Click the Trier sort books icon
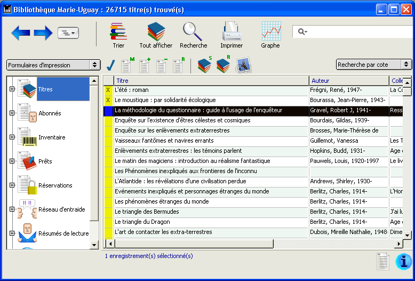415x281 pixels. [118, 32]
